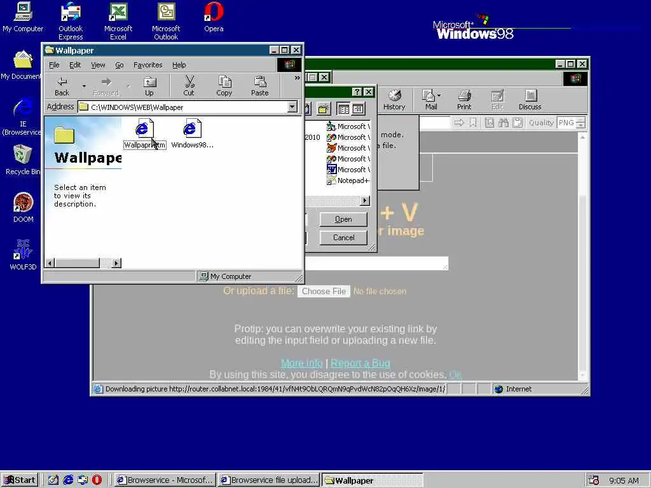Open the View menu
The height and width of the screenshot is (488, 651).
98,65
